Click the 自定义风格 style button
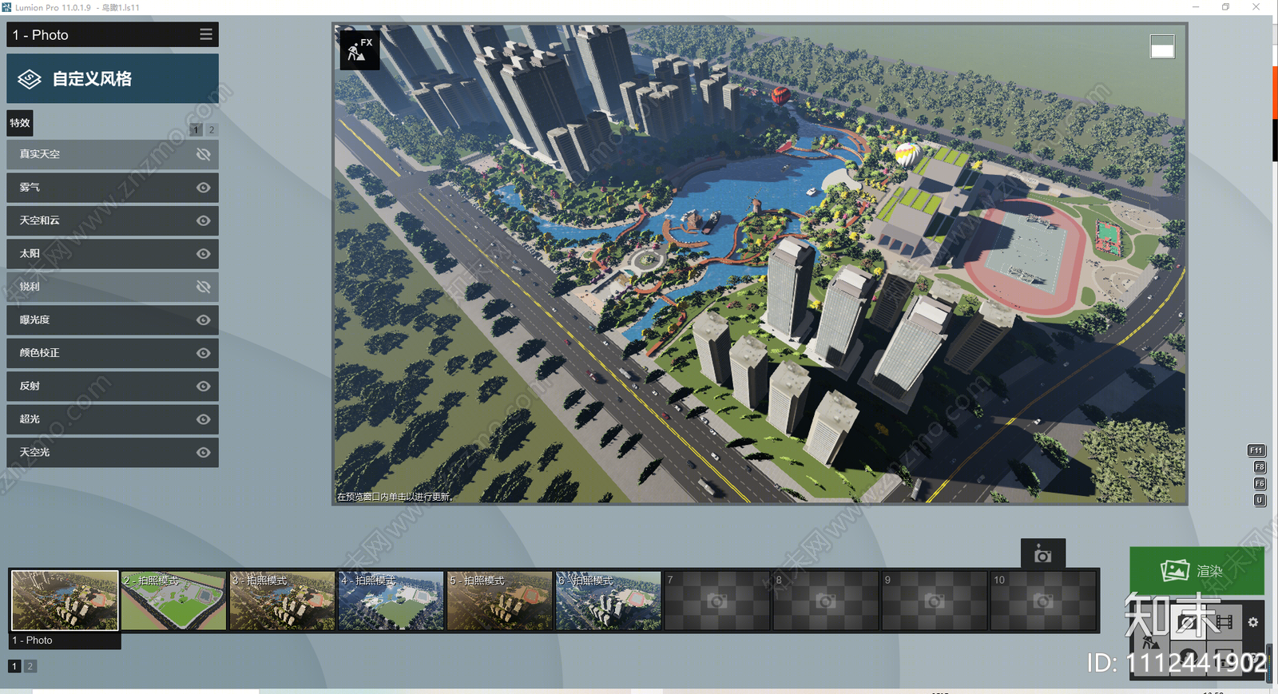 point(113,78)
